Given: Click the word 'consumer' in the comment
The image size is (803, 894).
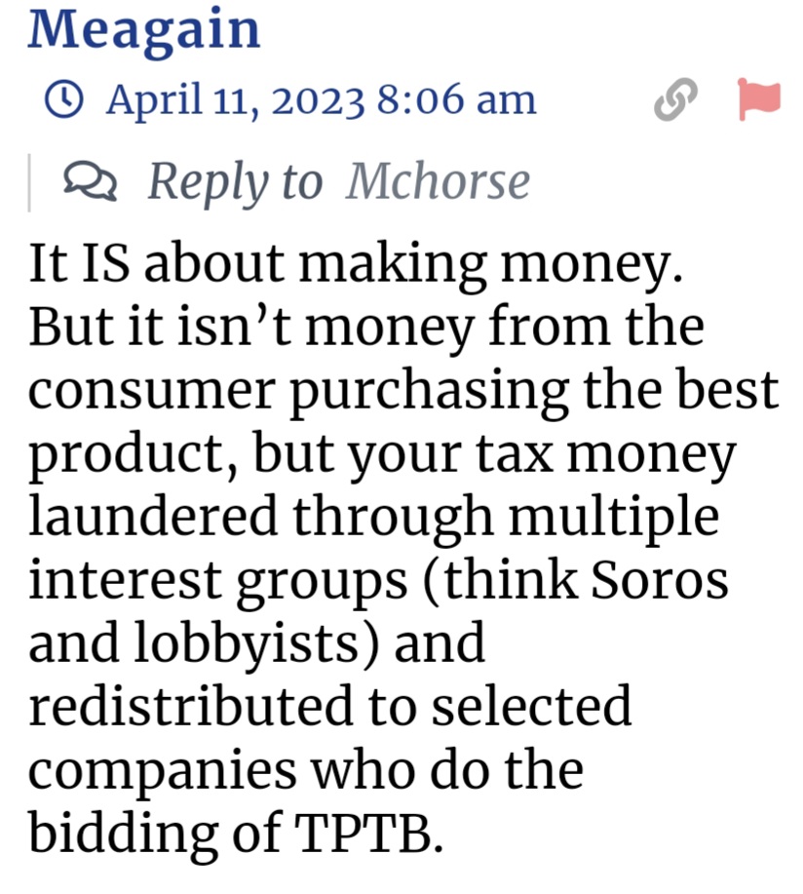Looking at the screenshot, I should (x=151, y=392).
